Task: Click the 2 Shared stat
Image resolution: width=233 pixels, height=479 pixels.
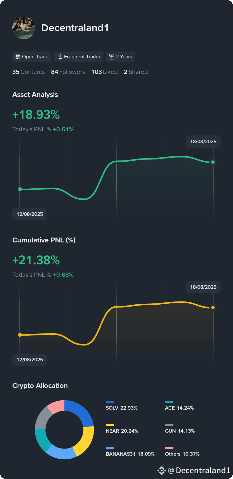Action: 136,72
